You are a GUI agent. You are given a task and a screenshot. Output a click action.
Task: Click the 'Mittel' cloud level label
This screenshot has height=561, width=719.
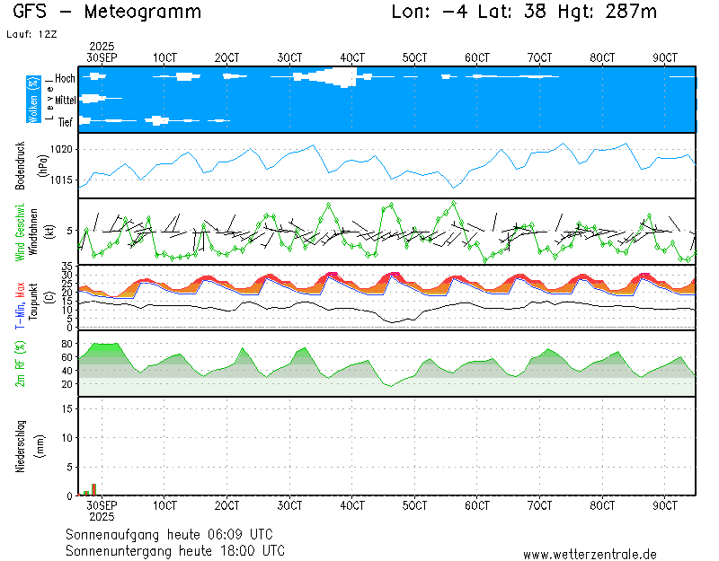(x=65, y=100)
